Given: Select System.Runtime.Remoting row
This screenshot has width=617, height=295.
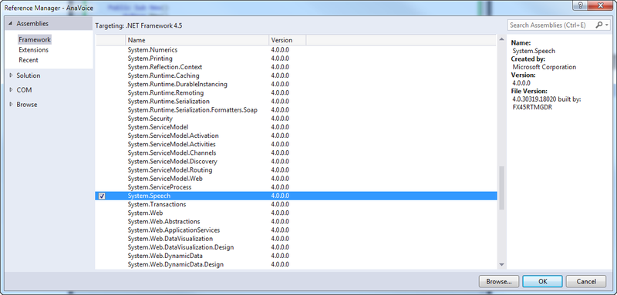Looking at the screenshot, I should (296, 92).
